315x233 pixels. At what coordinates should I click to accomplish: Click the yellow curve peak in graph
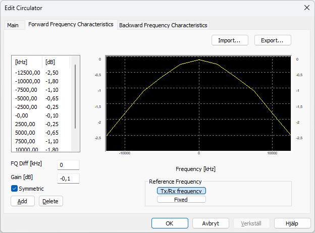pyautogui.click(x=199, y=60)
